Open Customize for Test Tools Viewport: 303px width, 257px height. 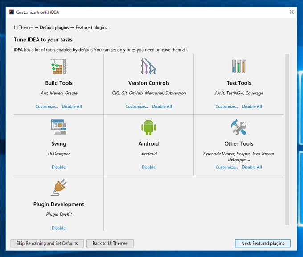click(x=227, y=106)
